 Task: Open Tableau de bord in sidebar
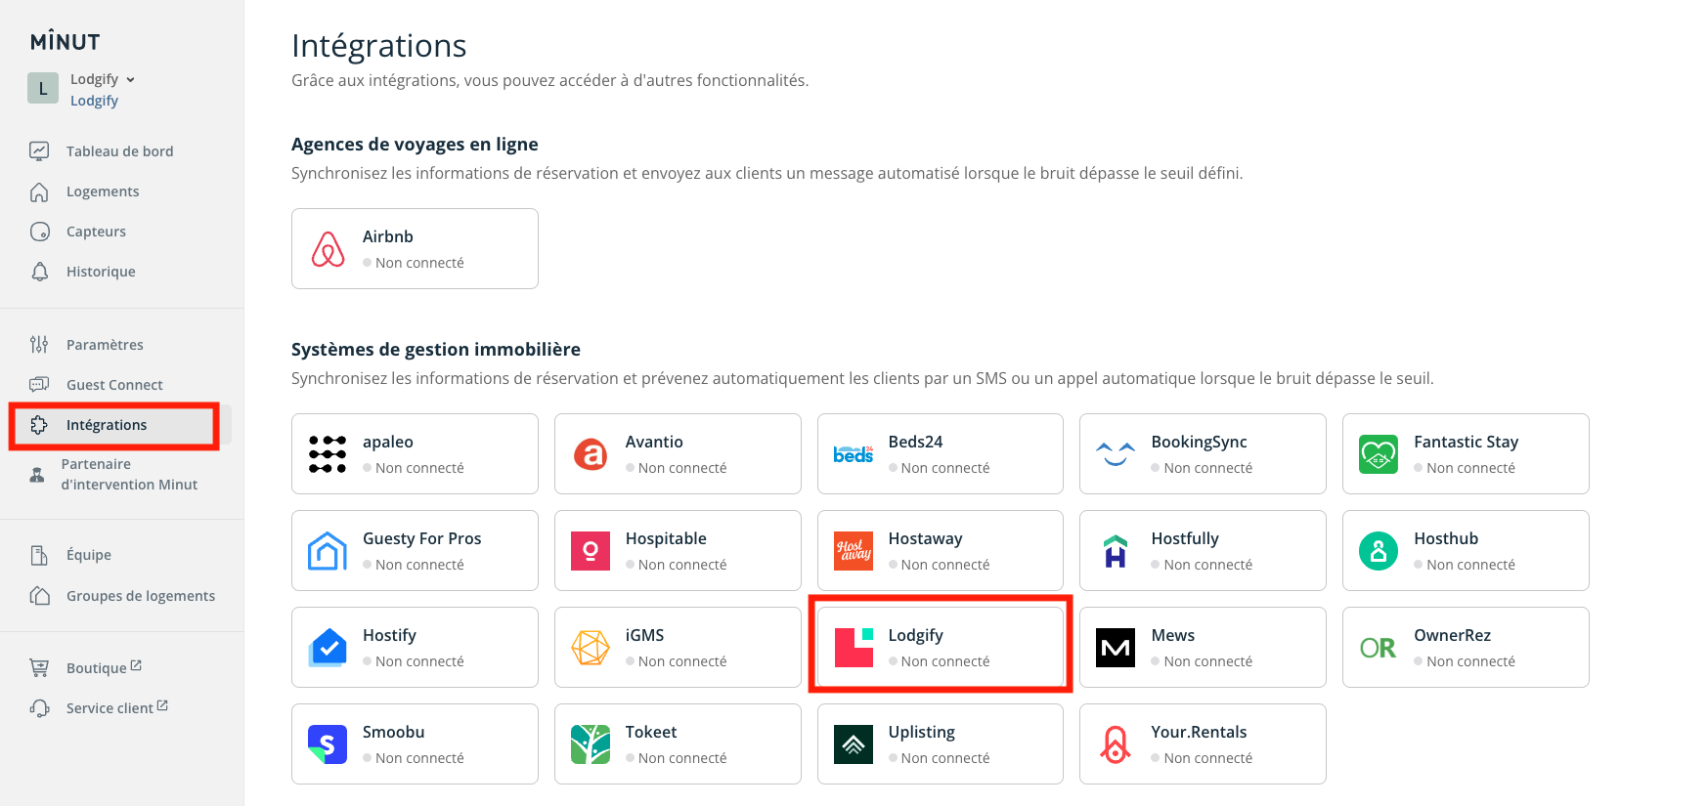point(119,151)
